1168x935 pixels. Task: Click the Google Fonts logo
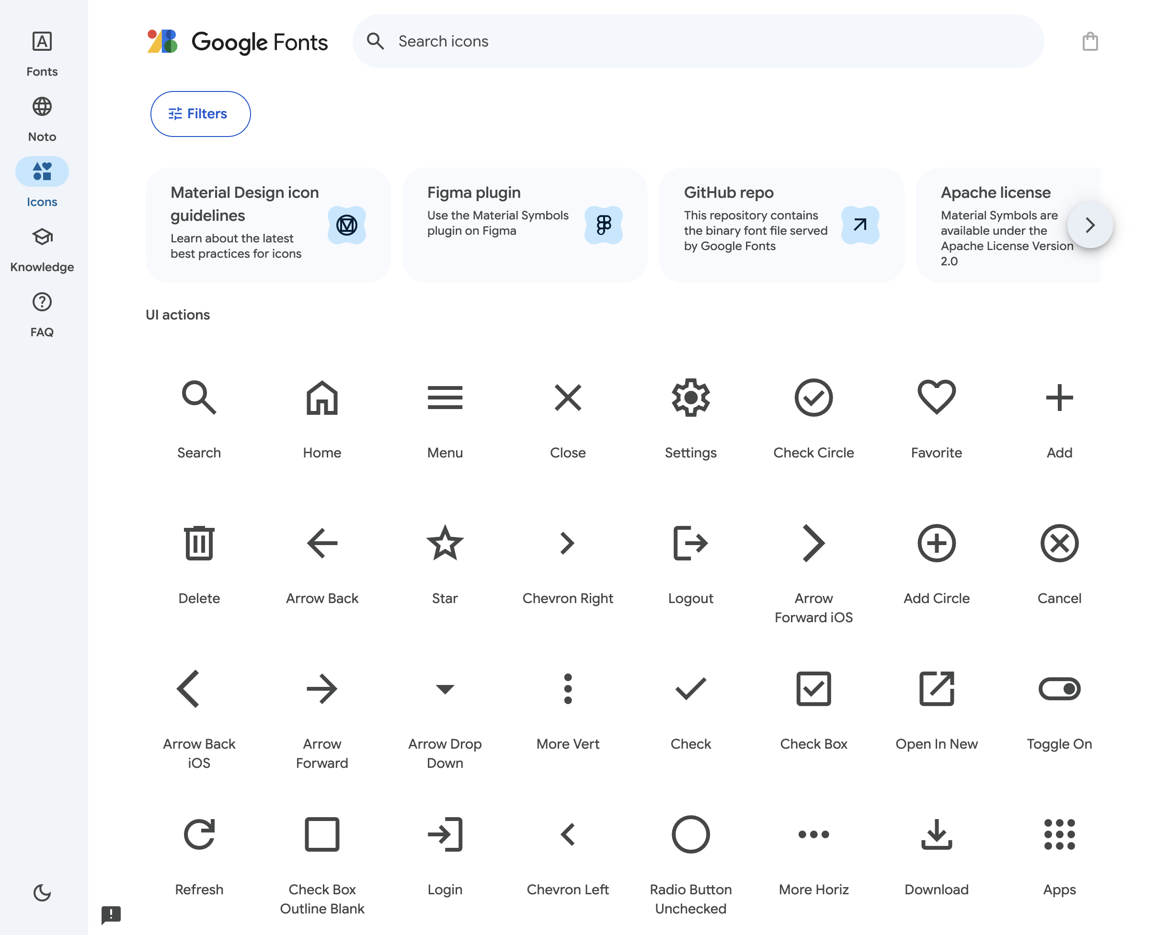coord(237,42)
